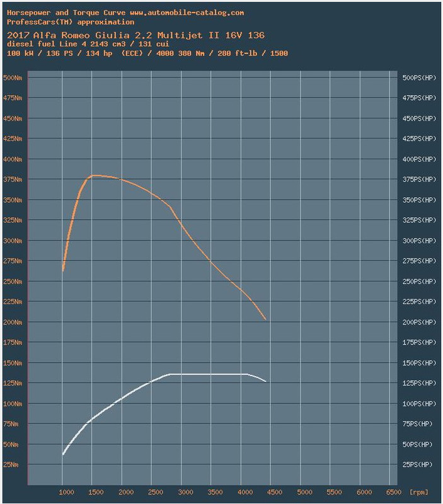The width and height of the screenshot is (443, 504).
Task: Click the '225PS(HP)' right axis label
Action: [419, 302]
